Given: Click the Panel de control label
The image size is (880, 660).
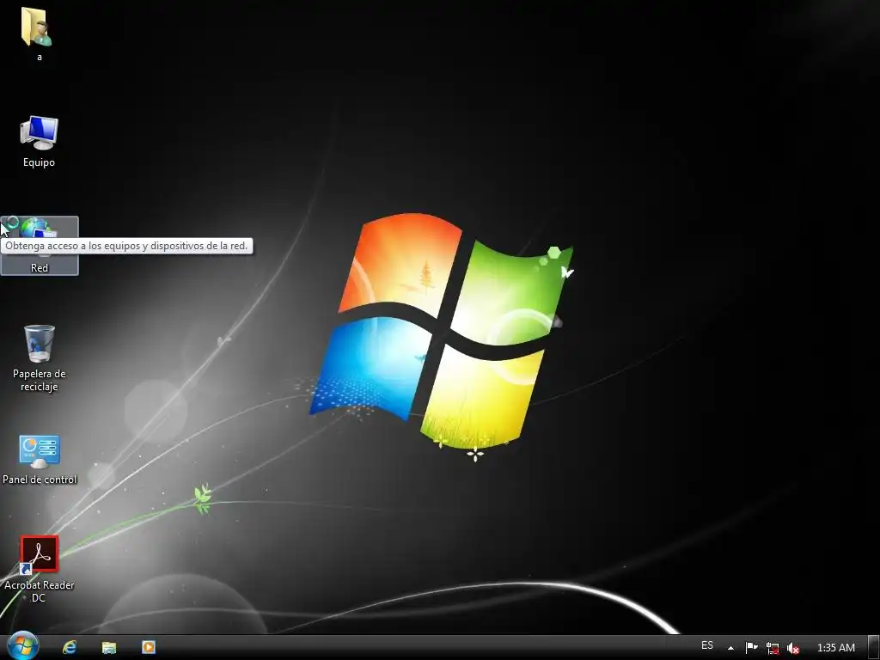Looking at the screenshot, I should [x=40, y=480].
